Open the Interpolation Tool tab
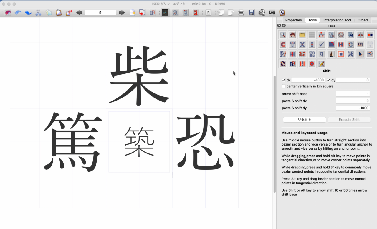Screen dimensions: 377x229 [x=337, y=20]
